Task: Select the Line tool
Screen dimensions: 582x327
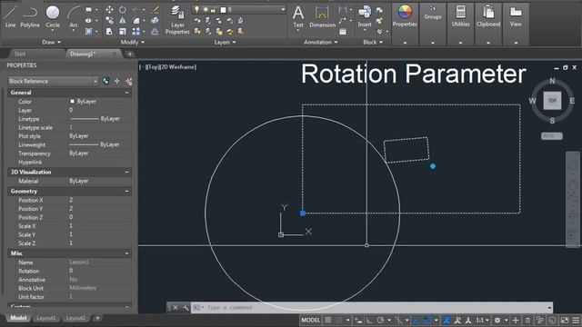Action: point(10,16)
